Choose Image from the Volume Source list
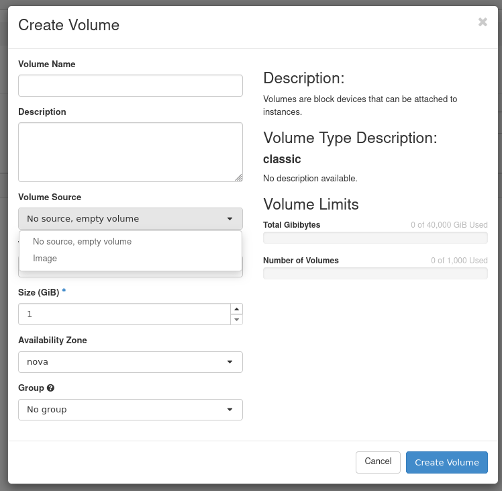502x491 pixels. [x=45, y=259]
